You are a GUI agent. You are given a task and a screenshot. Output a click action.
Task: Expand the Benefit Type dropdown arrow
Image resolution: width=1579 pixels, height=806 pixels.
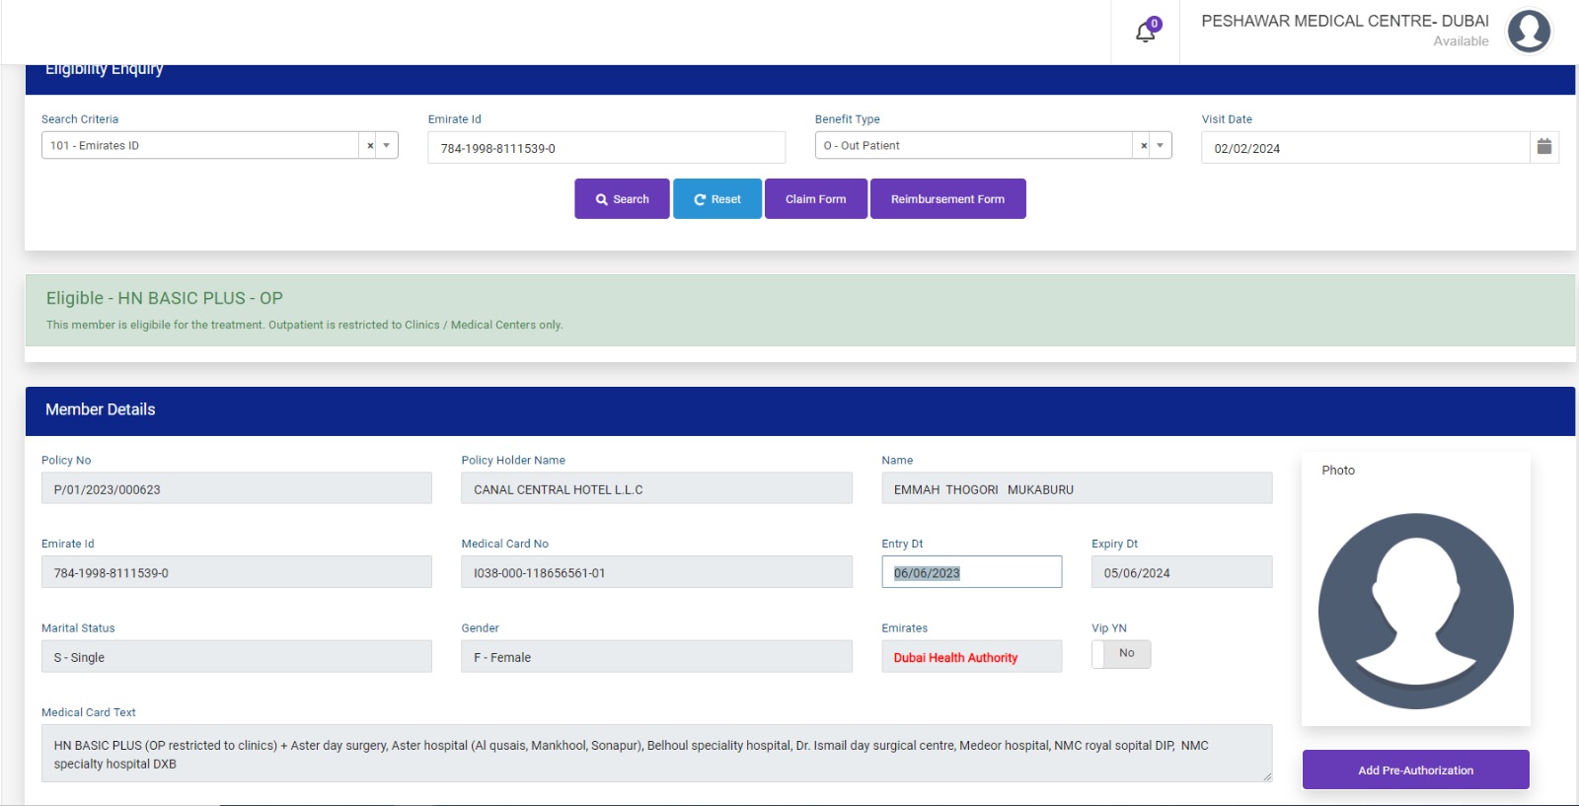[1161, 146]
